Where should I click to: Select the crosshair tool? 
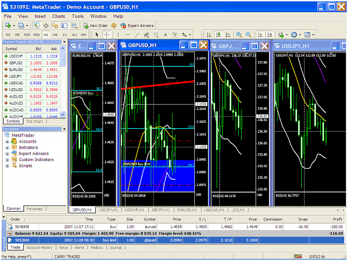(107, 34)
